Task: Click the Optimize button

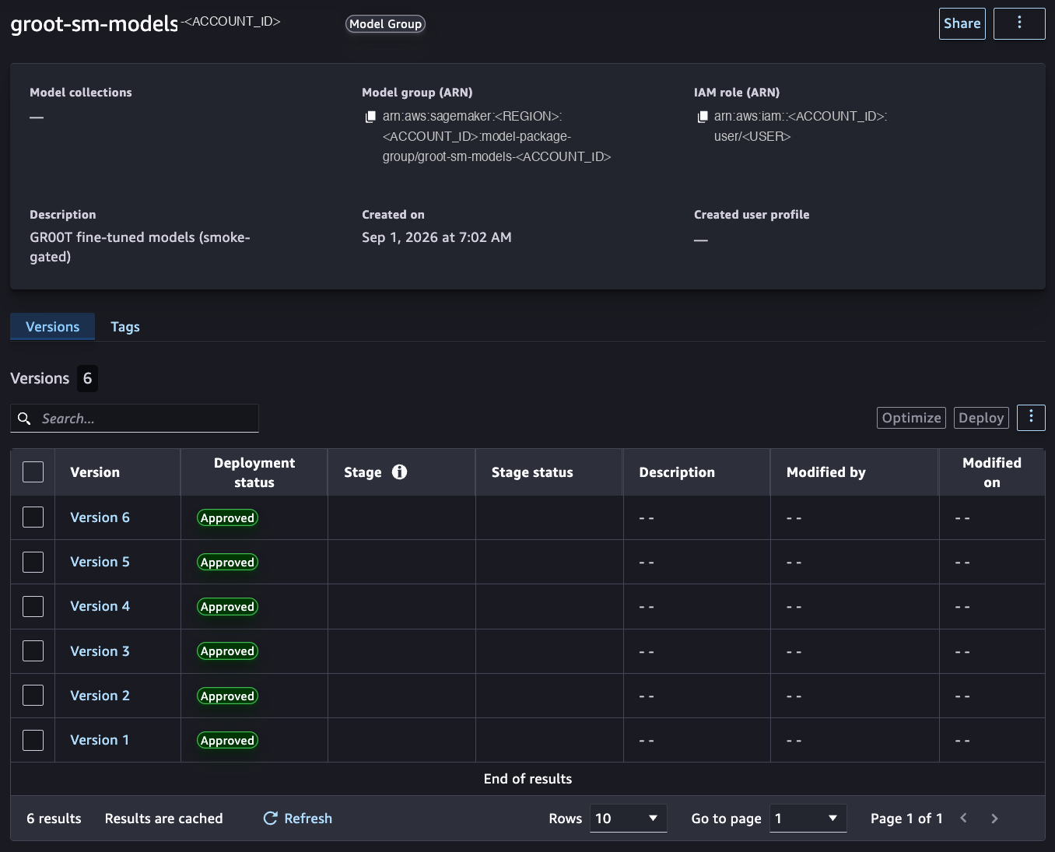Action: [x=911, y=418]
